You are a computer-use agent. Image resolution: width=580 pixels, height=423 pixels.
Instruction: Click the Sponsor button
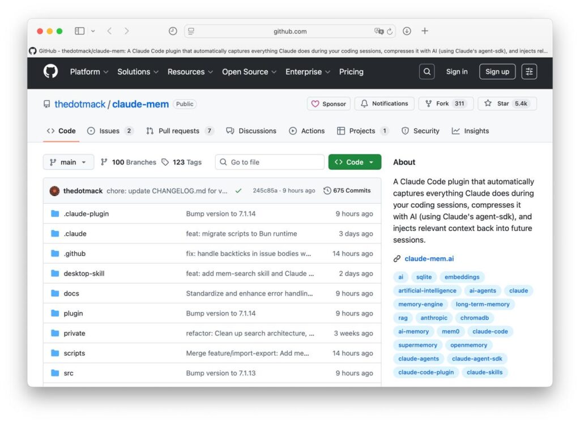329,104
